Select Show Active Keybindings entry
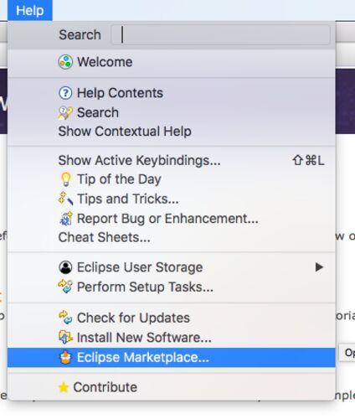Screen dimensions: 355x419 click(x=172, y=160)
